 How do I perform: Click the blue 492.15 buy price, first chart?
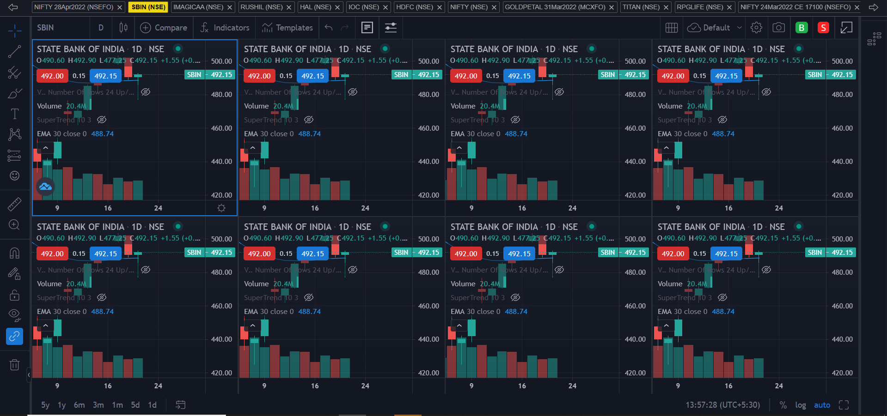[106, 76]
